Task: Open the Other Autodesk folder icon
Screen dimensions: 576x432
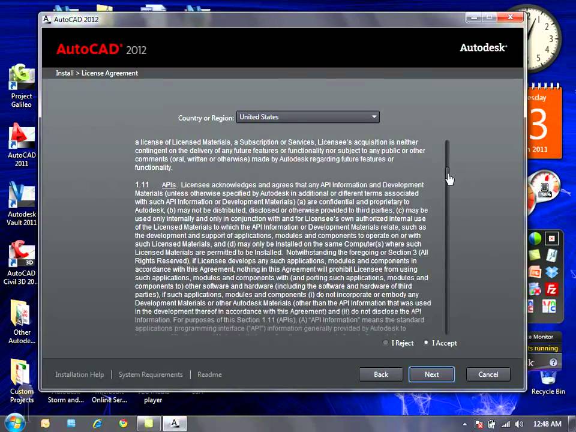Action: tap(22, 322)
